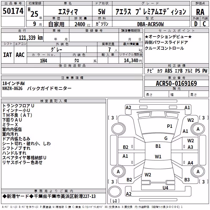Click the equipment item ABS

[169, 71]
